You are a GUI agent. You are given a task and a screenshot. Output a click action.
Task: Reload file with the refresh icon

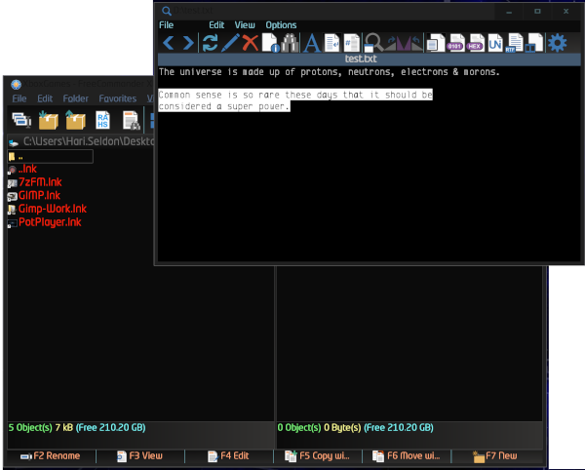click(210, 43)
